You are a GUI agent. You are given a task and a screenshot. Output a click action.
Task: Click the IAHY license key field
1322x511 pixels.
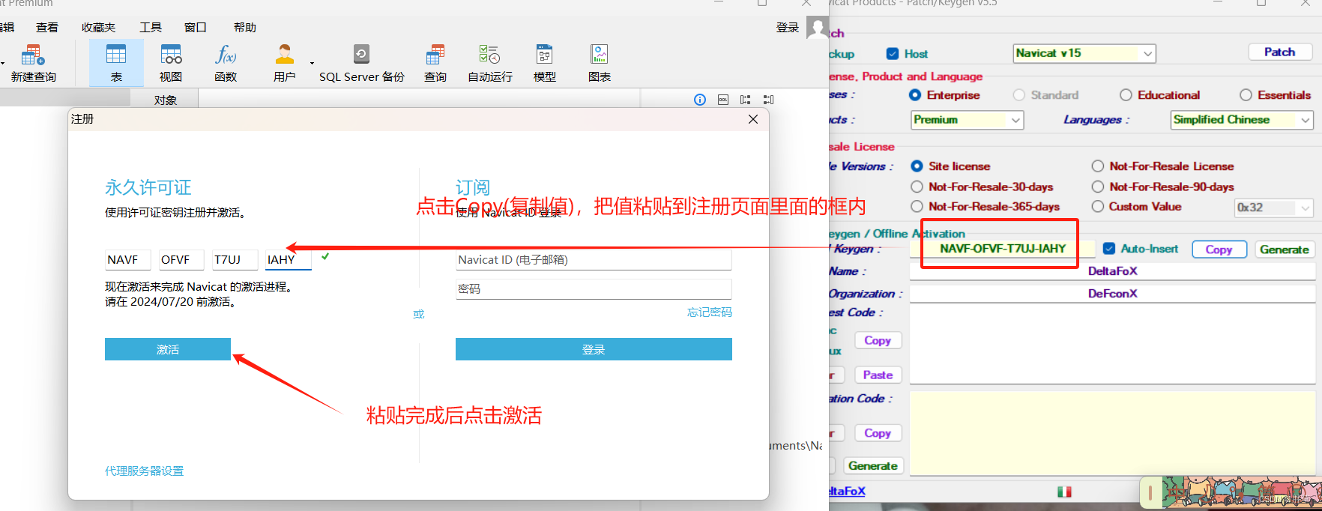[288, 259]
